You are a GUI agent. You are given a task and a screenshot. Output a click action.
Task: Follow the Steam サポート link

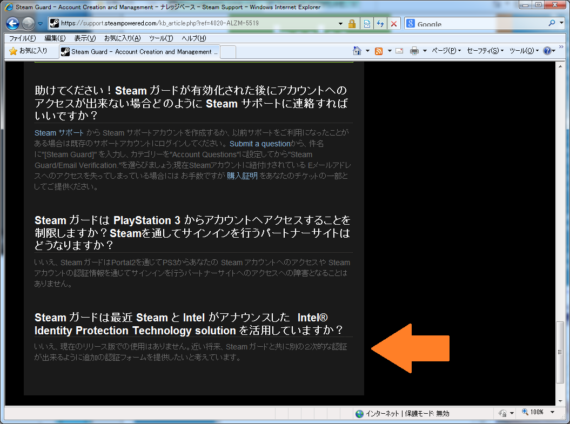[59, 133]
